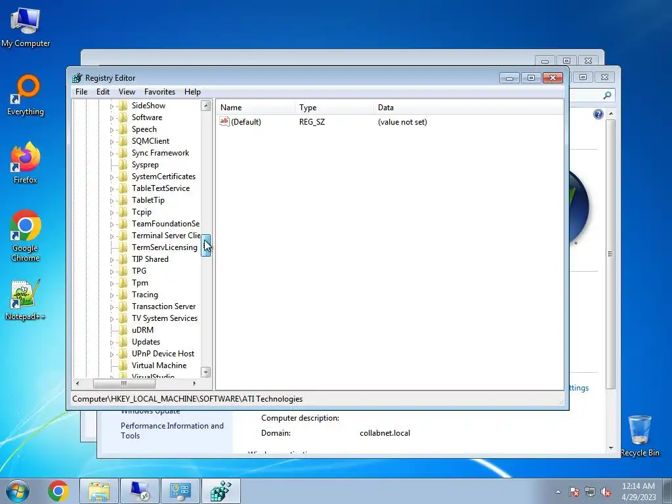Click the tree horizontal scrollbar thumb
This screenshot has width=672, height=504.
click(124, 383)
